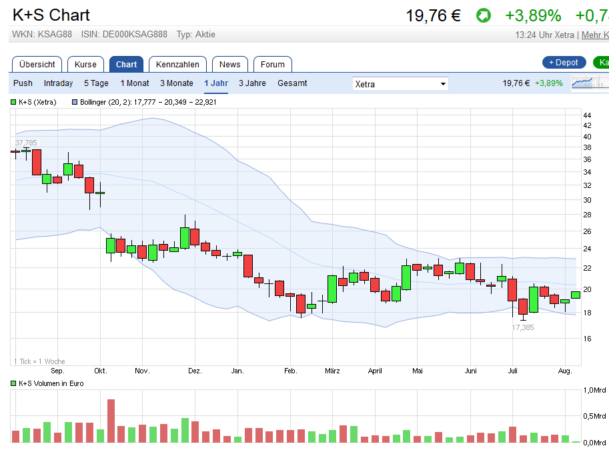Click the green K+S Volumen legend square
The image size is (609, 452).
point(13,383)
